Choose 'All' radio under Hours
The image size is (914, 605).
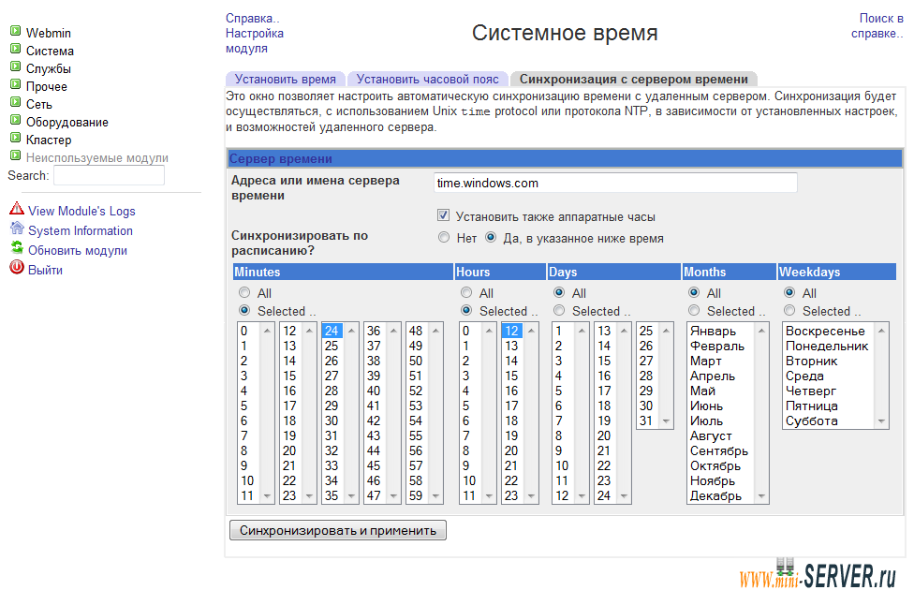click(x=466, y=292)
